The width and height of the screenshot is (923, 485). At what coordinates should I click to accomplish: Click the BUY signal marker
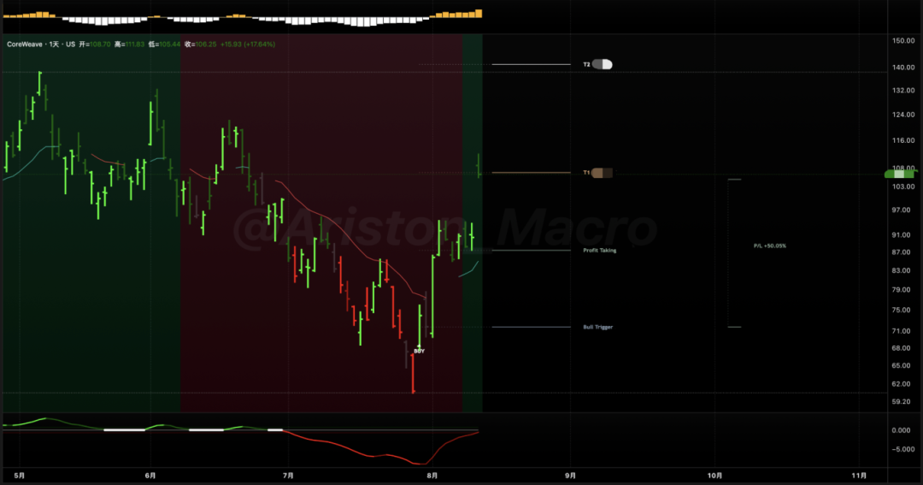click(x=419, y=352)
